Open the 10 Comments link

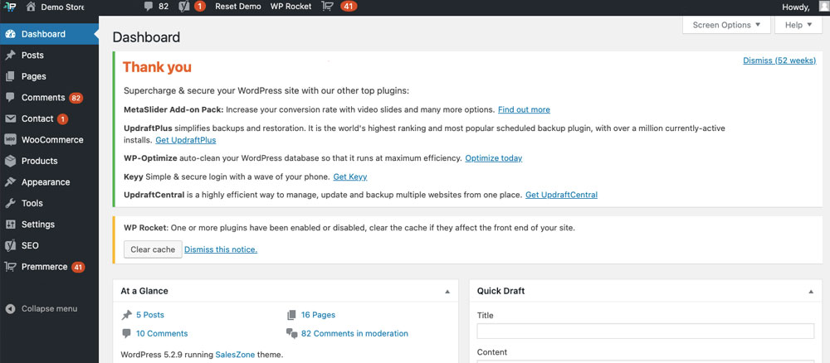(162, 334)
